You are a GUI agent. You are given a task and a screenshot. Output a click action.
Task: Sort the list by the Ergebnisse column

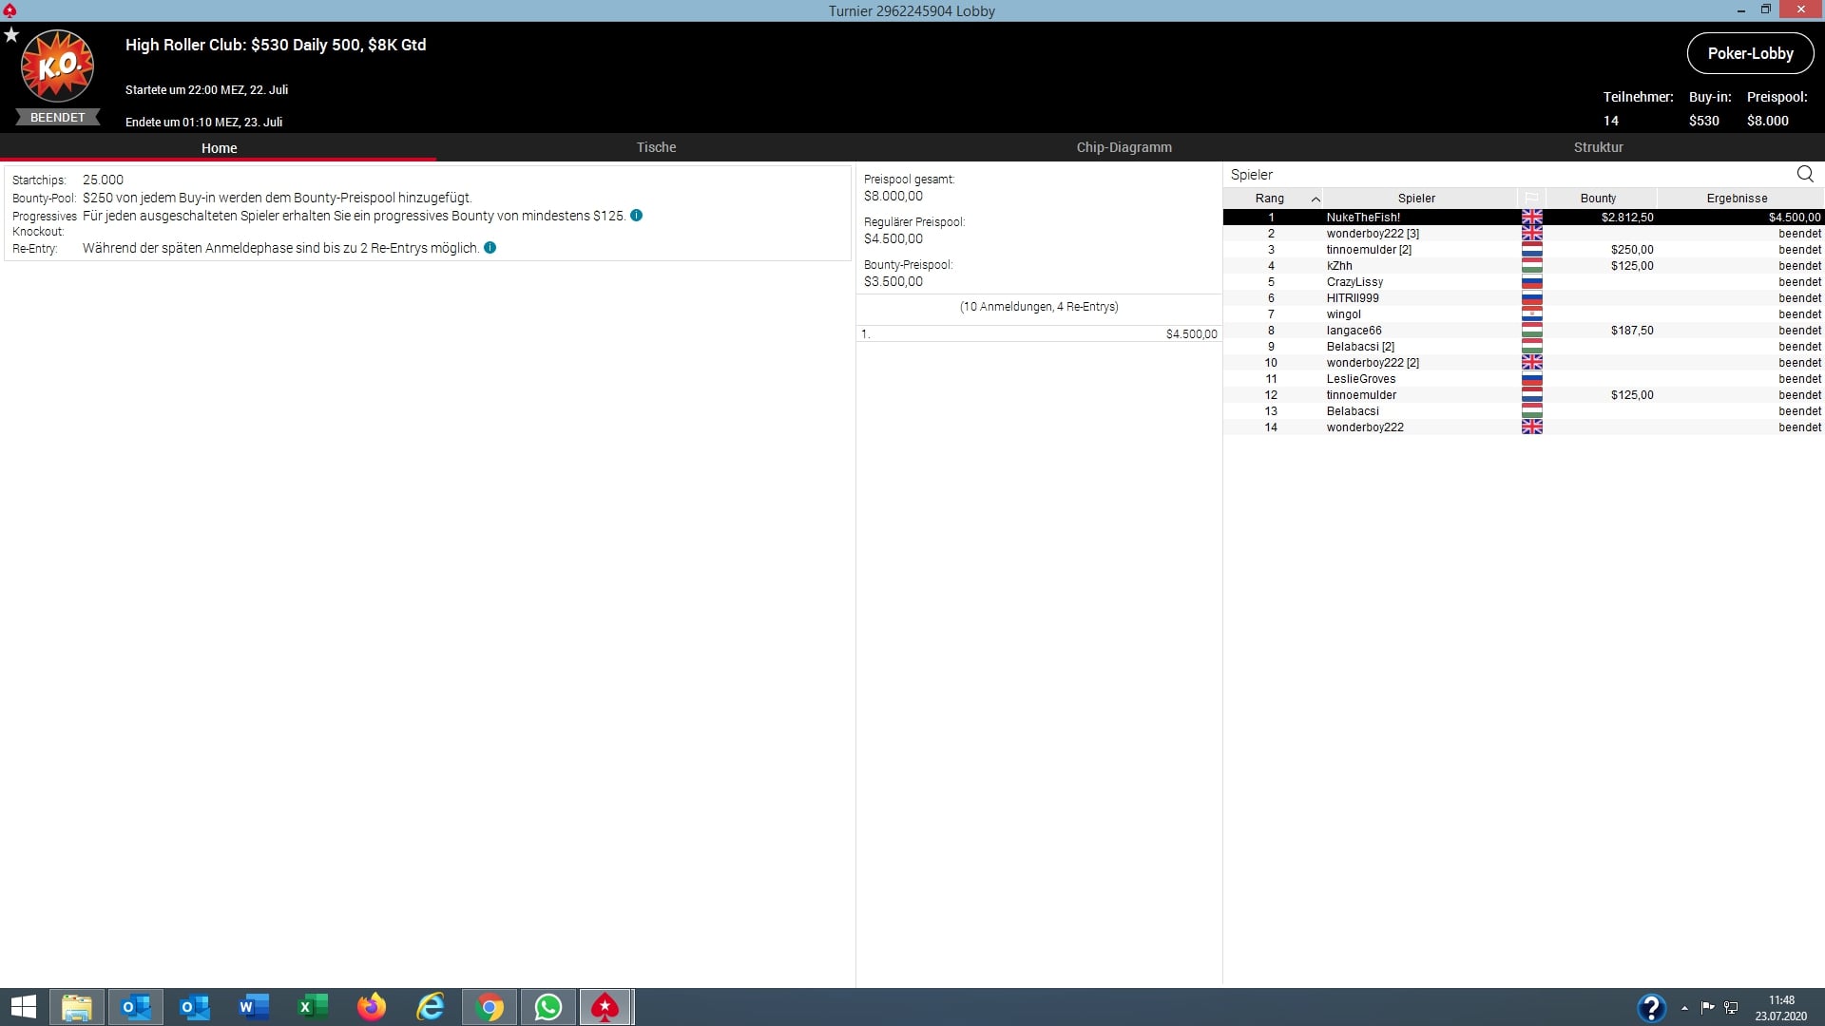(x=1736, y=199)
